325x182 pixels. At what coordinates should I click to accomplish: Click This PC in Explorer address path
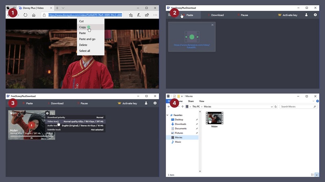[x=196, y=107]
